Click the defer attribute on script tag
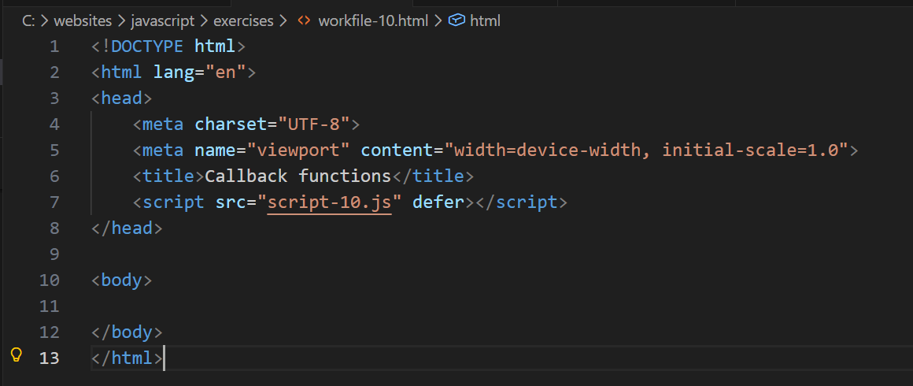The width and height of the screenshot is (913, 386). (438, 202)
